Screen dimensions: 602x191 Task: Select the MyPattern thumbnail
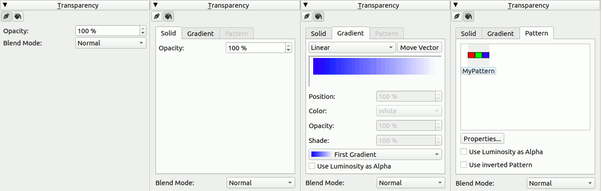[x=479, y=55]
